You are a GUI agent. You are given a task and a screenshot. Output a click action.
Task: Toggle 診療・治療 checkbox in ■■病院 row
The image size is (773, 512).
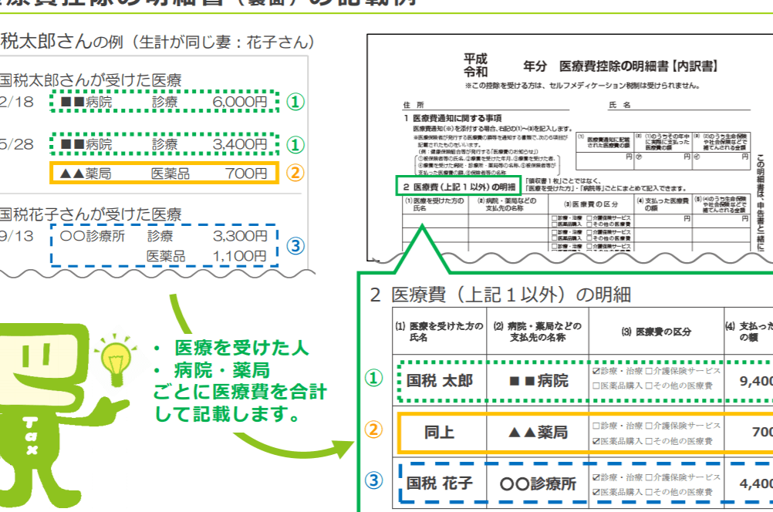596,371
